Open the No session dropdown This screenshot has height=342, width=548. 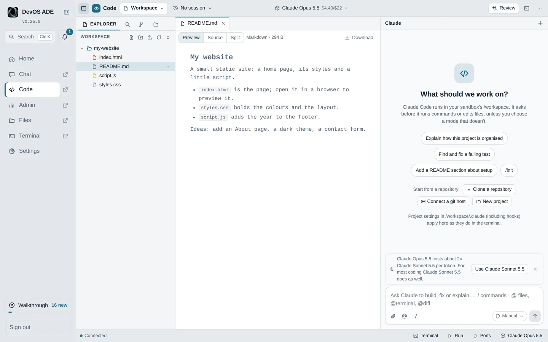[x=192, y=8]
